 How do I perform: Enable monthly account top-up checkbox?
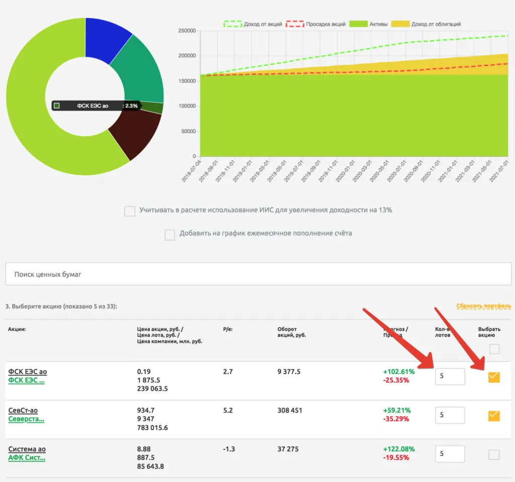click(170, 234)
